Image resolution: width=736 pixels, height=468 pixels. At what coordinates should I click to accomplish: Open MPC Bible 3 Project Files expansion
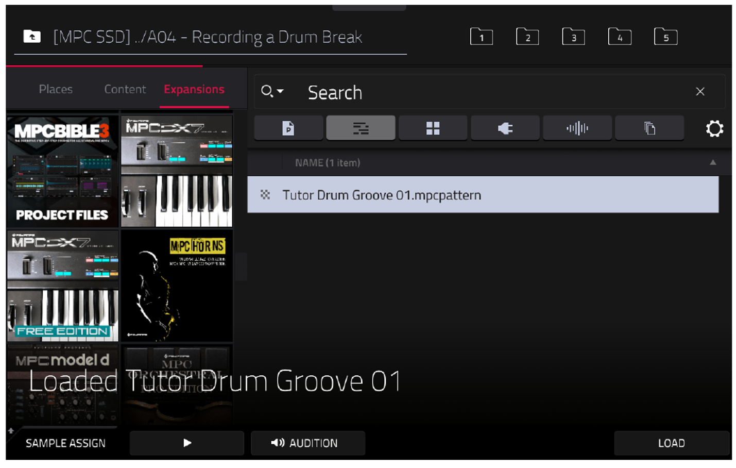click(63, 171)
